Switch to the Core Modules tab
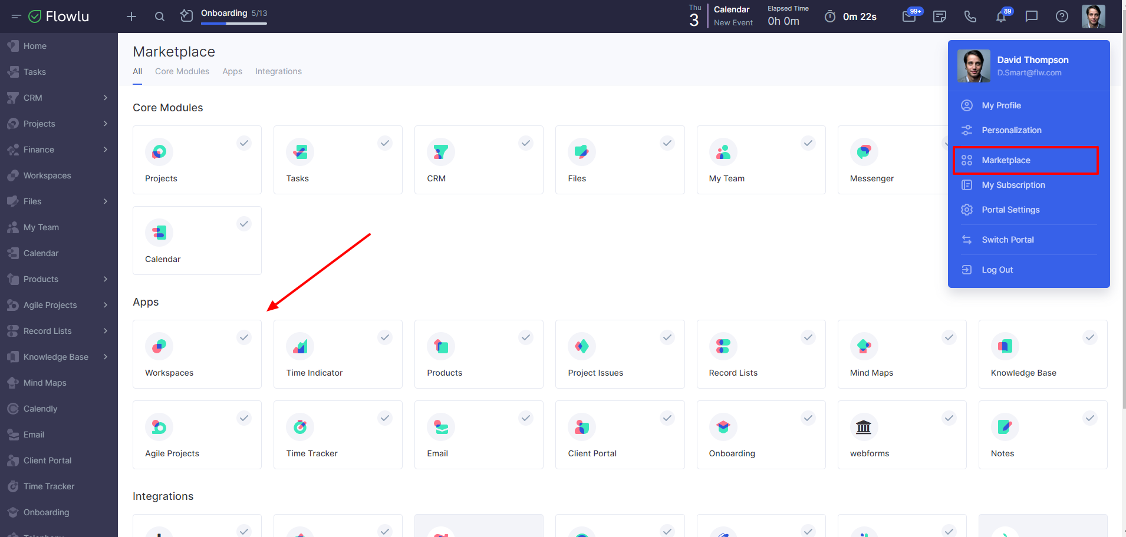This screenshot has height=537, width=1126. (x=182, y=71)
